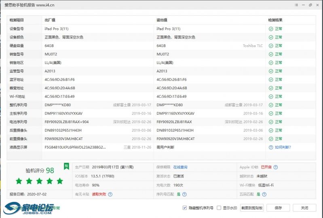Click Toshiba TLC label
The image size is (323, 218).
(x=253, y=46)
